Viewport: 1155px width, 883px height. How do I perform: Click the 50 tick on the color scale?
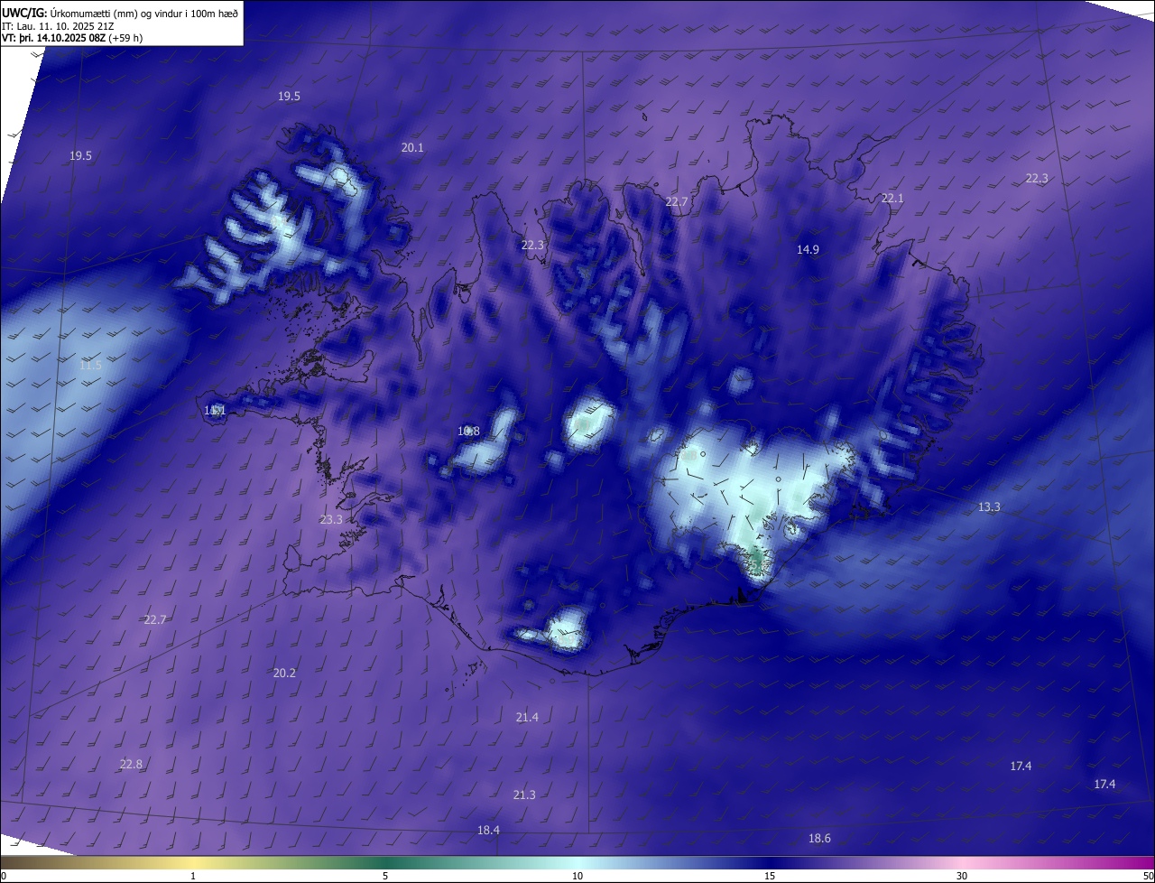[x=1148, y=876]
